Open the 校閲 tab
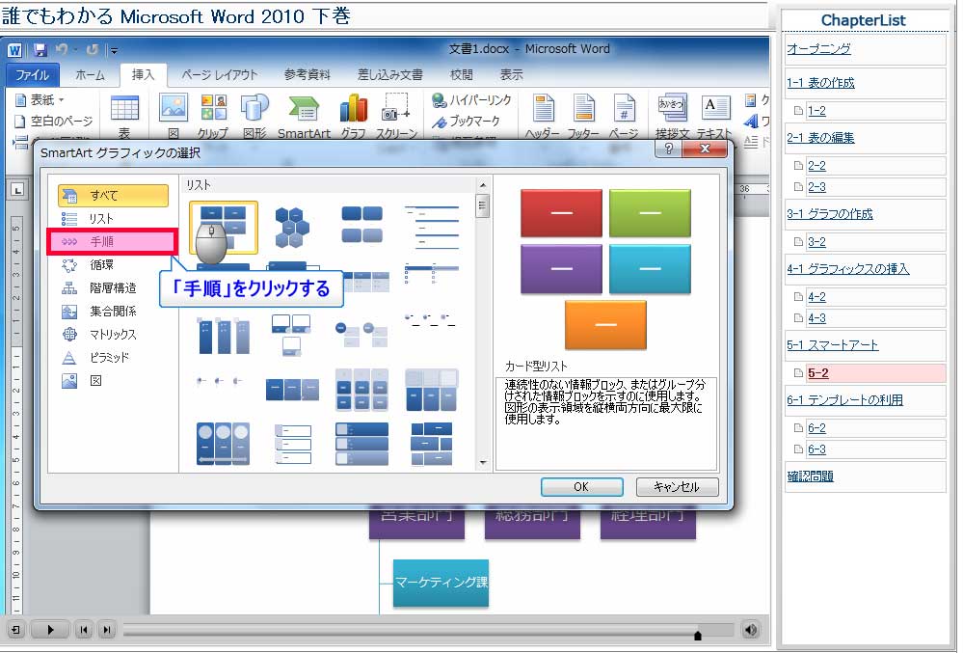This screenshot has height=653, width=963. point(461,75)
